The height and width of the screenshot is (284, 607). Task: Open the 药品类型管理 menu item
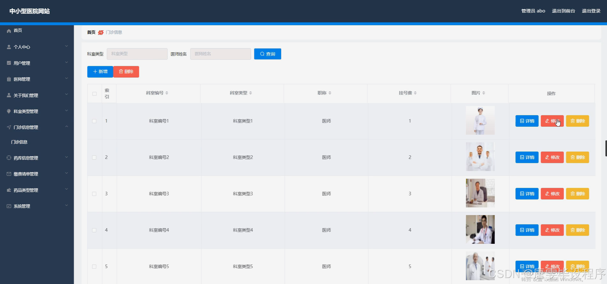(37, 190)
